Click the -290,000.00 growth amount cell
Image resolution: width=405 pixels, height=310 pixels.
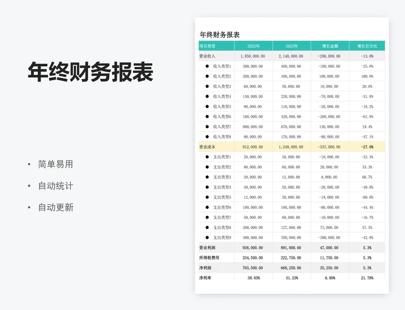(329, 56)
